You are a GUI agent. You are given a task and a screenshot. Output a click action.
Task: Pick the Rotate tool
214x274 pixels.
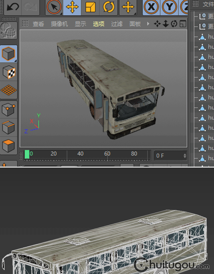pyautogui.click(x=108, y=7)
